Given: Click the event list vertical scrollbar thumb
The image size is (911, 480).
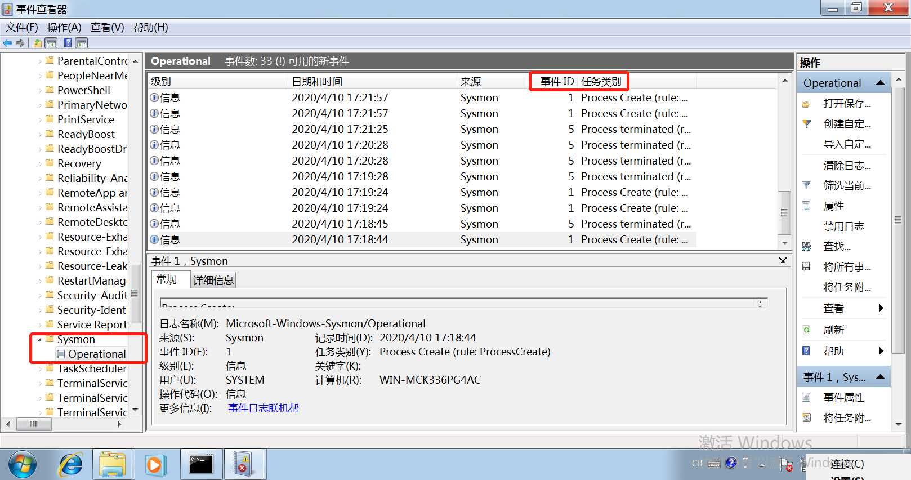Looking at the screenshot, I should click(784, 212).
